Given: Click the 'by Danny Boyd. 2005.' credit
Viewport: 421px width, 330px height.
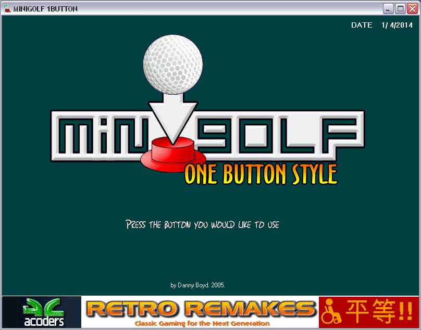Looking at the screenshot, I should click(197, 285).
